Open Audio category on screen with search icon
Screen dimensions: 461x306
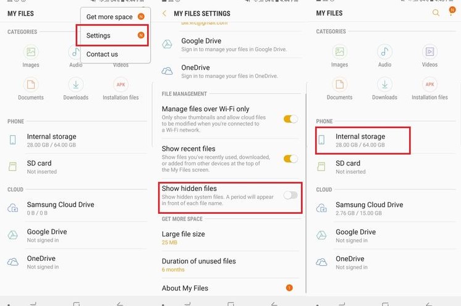coord(384,56)
